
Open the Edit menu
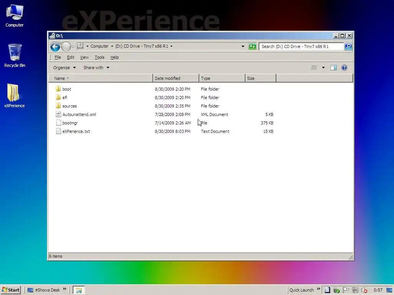point(70,57)
